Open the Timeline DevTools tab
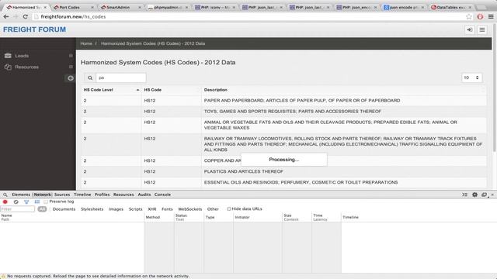The height and width of the screenshot is (279, 497). 82,195
